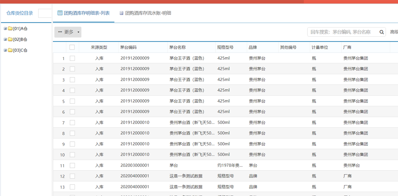
Task: Toggle the select-all header checkbox
Action: [x=72, y=47]
